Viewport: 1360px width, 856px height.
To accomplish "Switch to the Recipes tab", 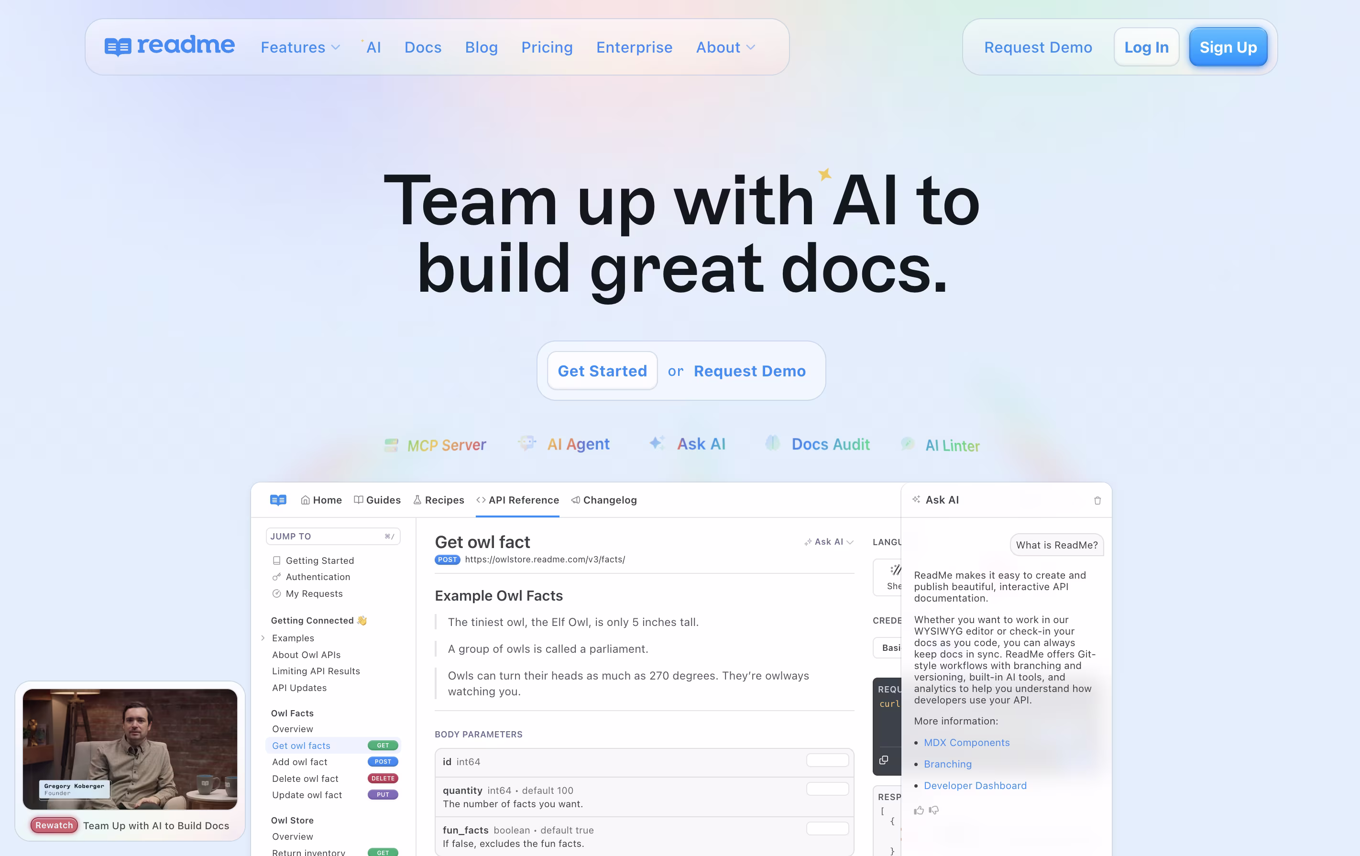I will [439, 500].
